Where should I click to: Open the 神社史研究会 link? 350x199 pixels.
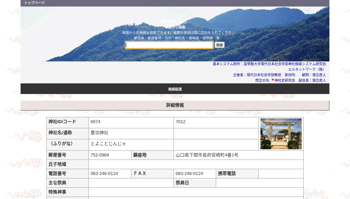tap(285, 80)
